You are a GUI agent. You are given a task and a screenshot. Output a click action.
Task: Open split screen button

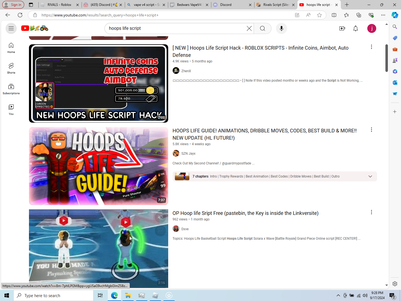tap(334, 15)
